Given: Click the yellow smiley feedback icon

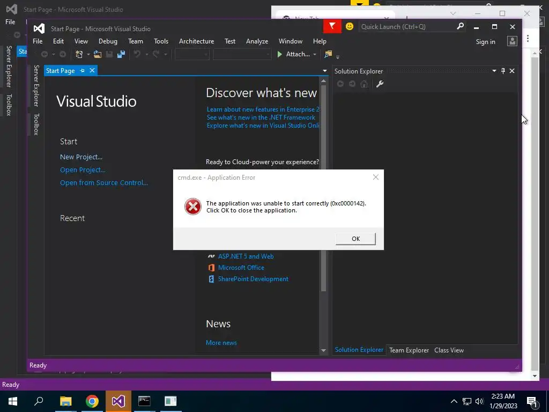Looking at the screenshot, I should (350, 27).
